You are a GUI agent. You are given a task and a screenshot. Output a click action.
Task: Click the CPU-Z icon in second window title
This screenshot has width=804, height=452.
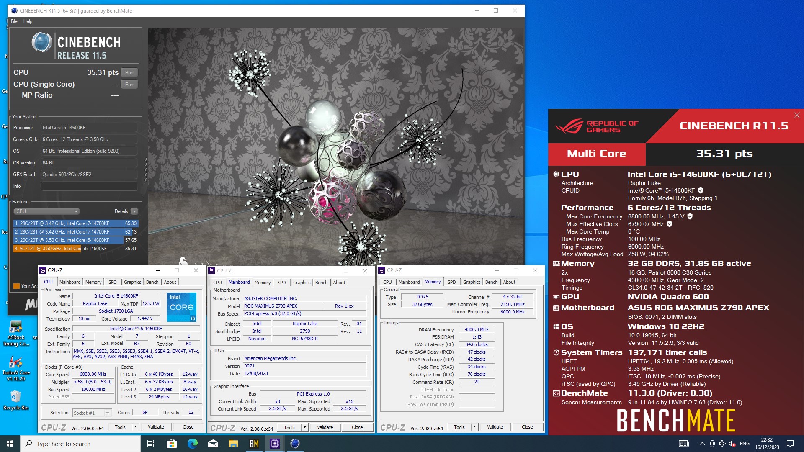(212, 271)
